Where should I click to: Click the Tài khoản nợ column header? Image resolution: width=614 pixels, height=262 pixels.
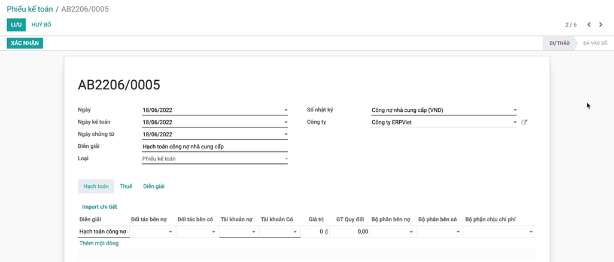click(x=236, y=220)
